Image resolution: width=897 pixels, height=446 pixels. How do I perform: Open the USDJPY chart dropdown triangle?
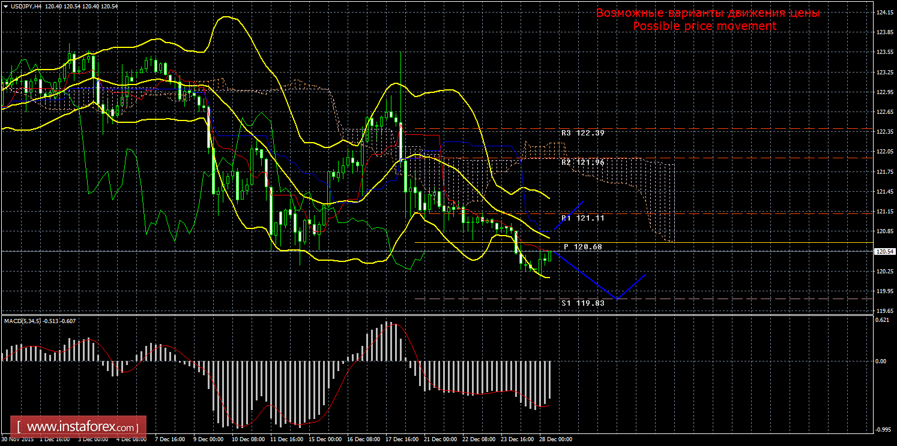coord(5,5)
